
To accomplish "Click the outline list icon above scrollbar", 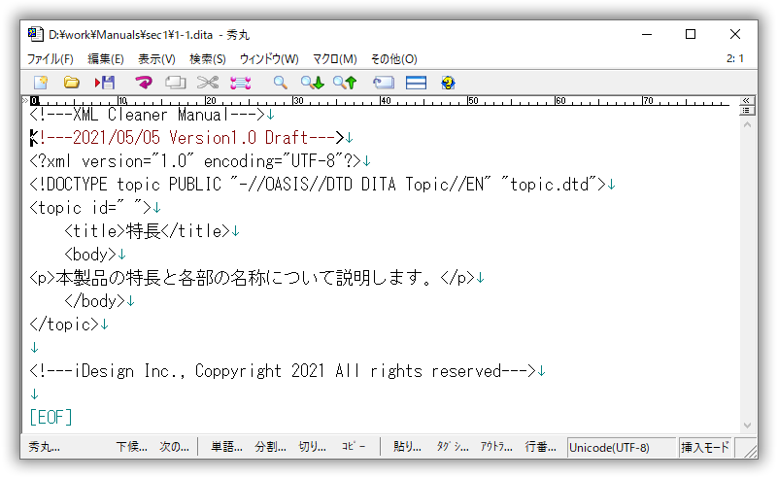I will 745,110.
